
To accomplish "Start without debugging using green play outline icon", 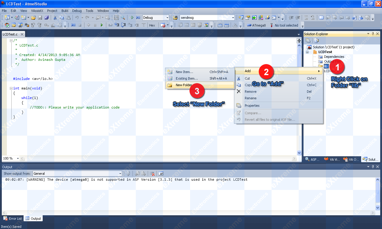I will click(132, 18).
